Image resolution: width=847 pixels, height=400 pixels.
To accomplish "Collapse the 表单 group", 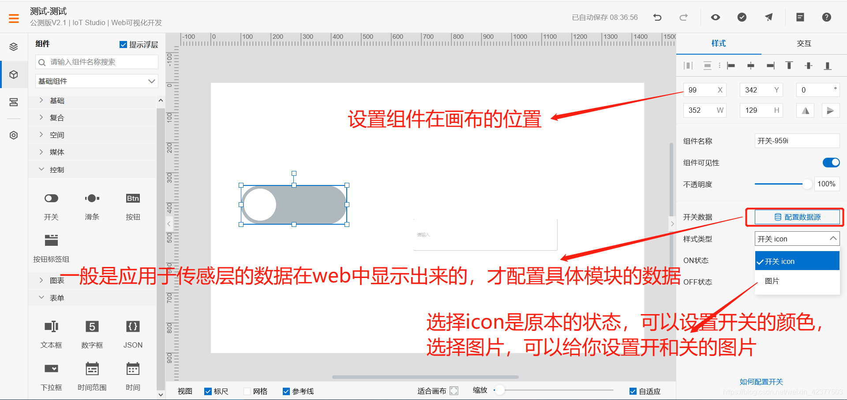I will coord(92,298).
